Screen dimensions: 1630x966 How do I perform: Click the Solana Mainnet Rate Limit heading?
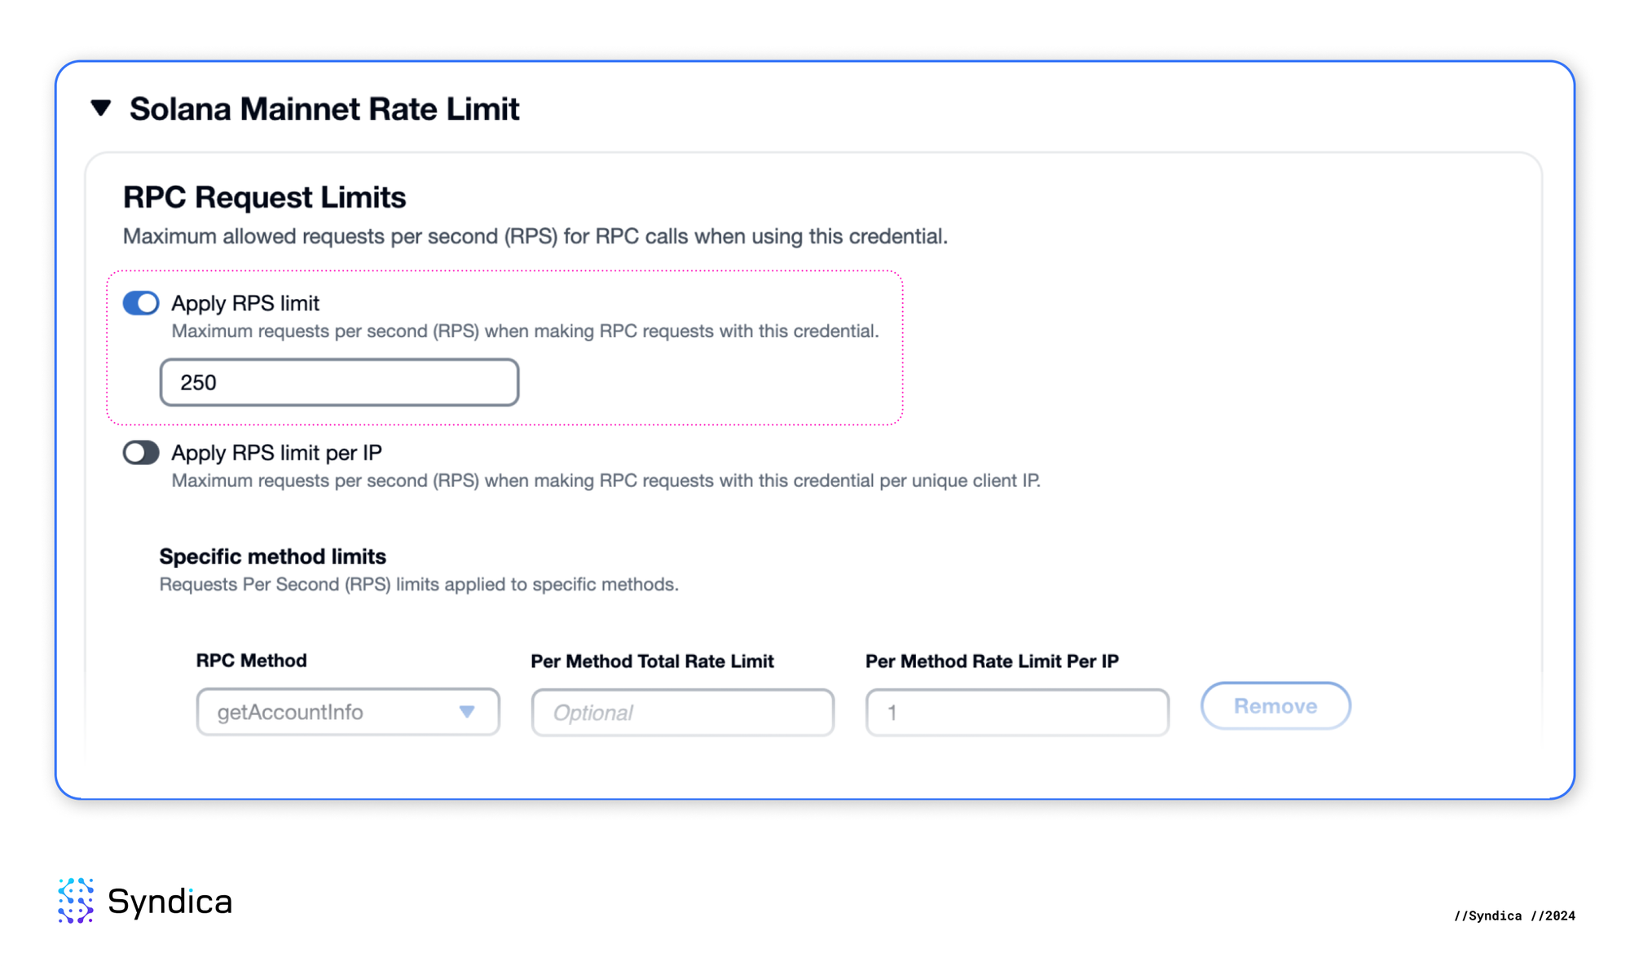pyautogui.click(x=325, y=108)
